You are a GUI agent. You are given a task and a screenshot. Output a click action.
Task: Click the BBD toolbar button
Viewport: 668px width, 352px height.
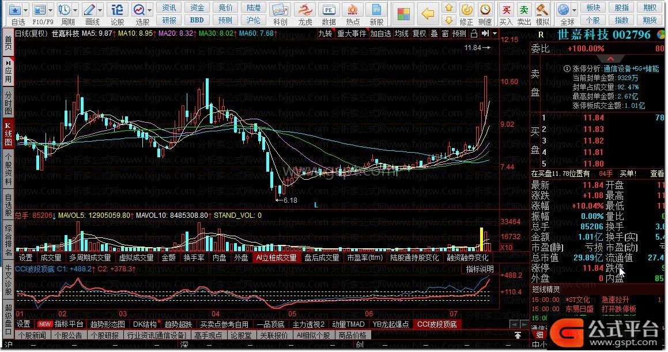[x=197, y=20]
